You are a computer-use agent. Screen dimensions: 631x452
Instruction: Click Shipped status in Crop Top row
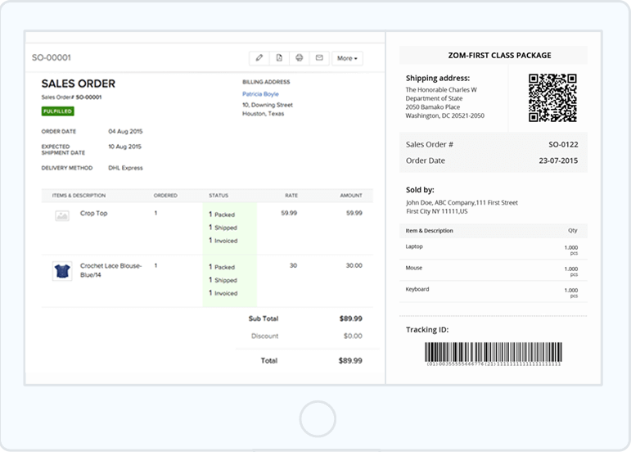223,228
